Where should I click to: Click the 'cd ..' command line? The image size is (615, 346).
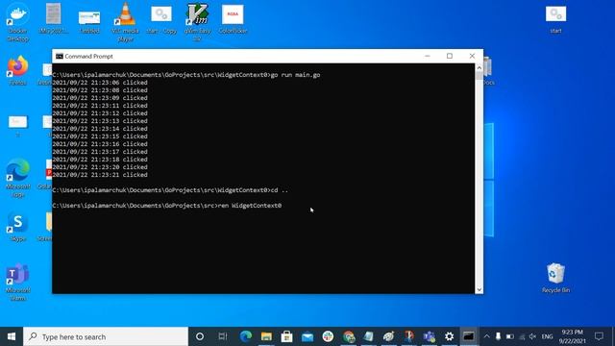tap(170, 190)
